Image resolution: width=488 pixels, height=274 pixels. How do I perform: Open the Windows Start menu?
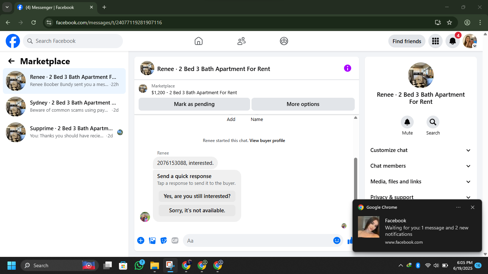11,265
